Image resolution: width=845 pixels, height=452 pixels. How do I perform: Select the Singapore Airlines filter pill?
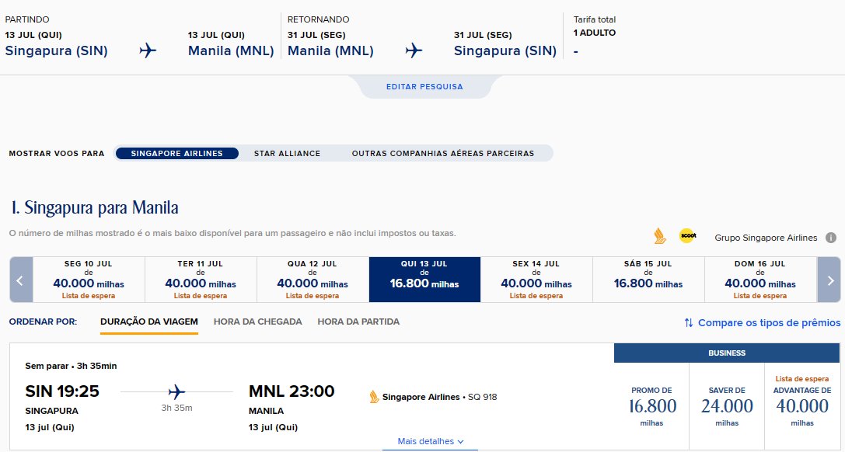pos(176,153)
